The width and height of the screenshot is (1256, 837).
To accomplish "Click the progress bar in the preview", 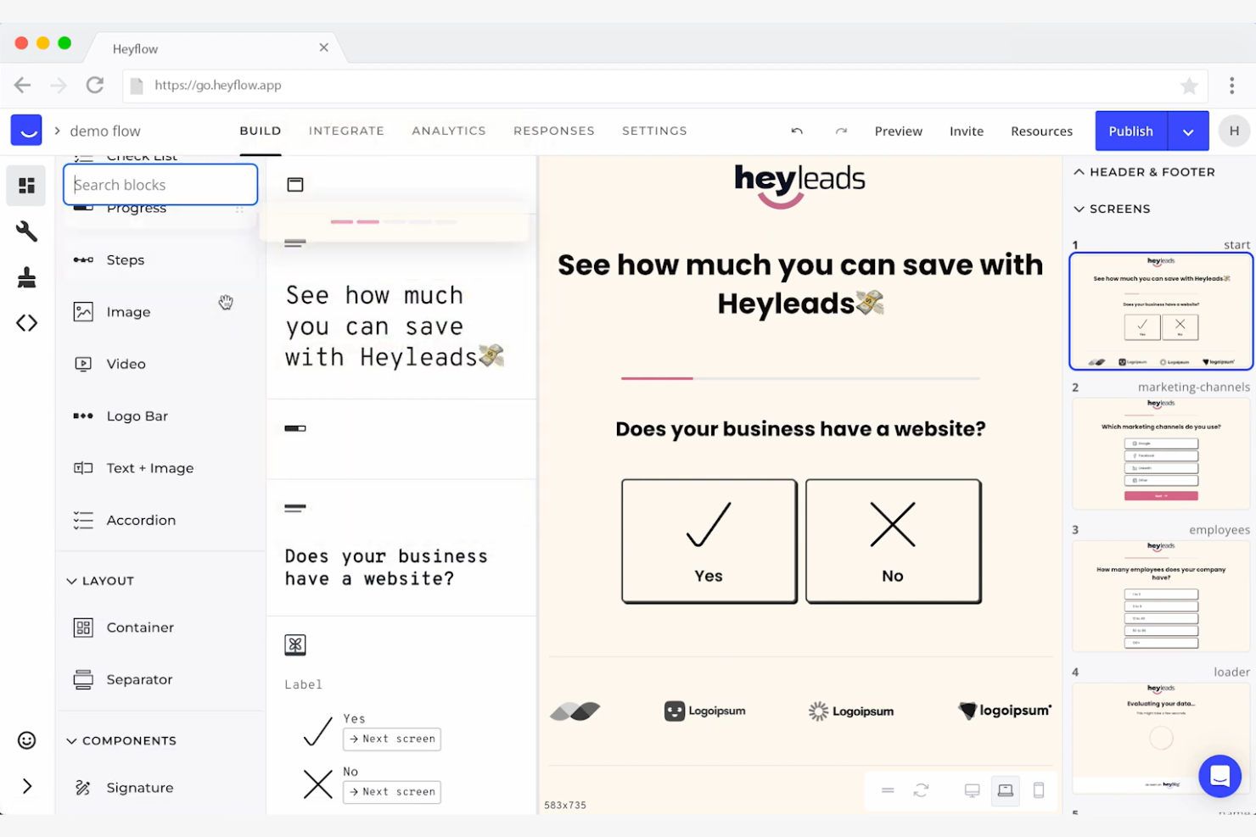I will coord(800,378).
